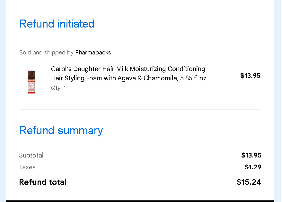The image size is (282, 202).
Task: Click the Subtotal label
Action: click(31, 155)
